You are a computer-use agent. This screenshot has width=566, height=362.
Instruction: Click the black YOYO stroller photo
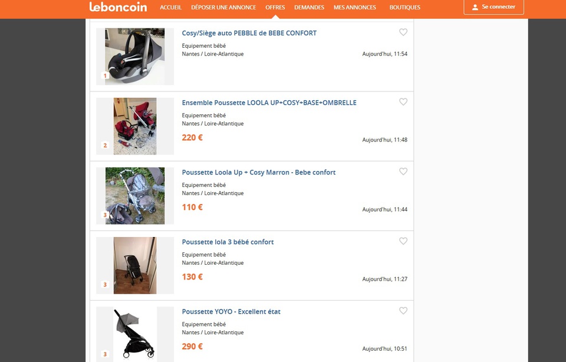pyautogui.click(x=135, y=334)
